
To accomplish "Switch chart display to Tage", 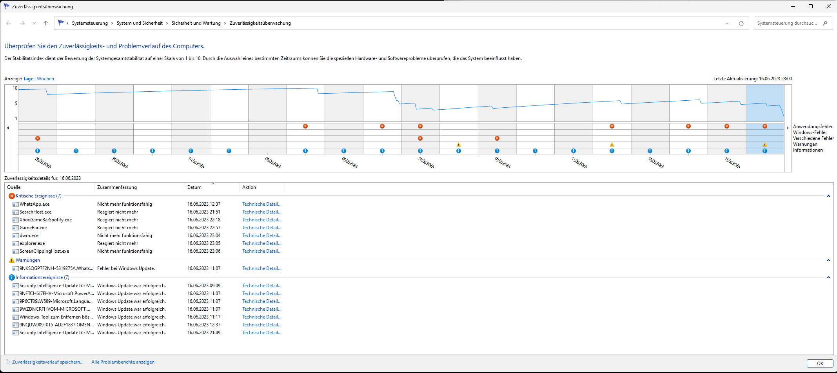I will click(x=28, y=79).
